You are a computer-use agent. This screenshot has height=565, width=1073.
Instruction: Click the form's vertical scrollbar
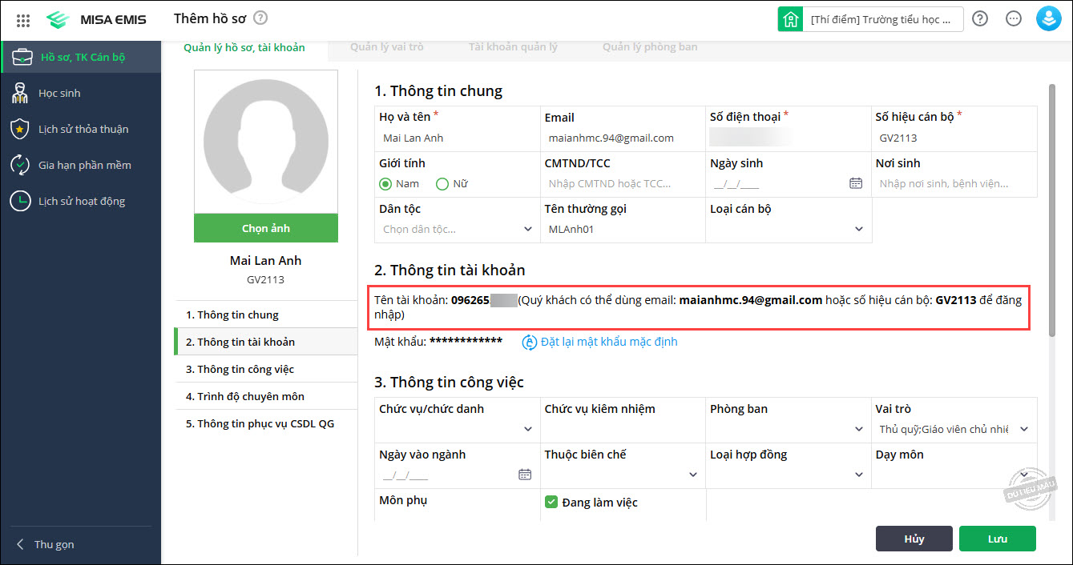coord(1051,216)
